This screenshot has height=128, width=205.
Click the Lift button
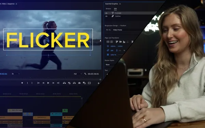[x=64, y=83]
